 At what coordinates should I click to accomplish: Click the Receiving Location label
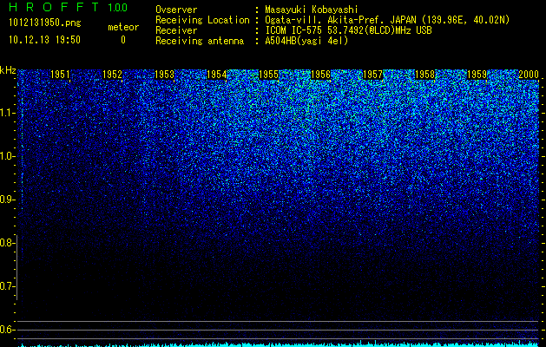point(202,20)
